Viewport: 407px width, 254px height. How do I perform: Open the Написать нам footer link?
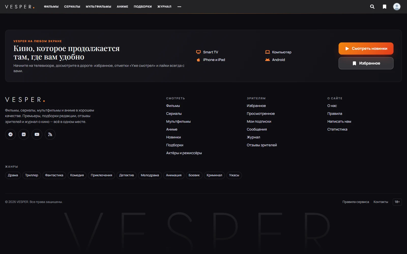click(339, 121)
